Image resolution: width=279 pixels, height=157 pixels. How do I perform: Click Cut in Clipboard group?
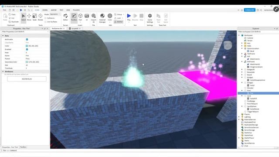(12, 18)
